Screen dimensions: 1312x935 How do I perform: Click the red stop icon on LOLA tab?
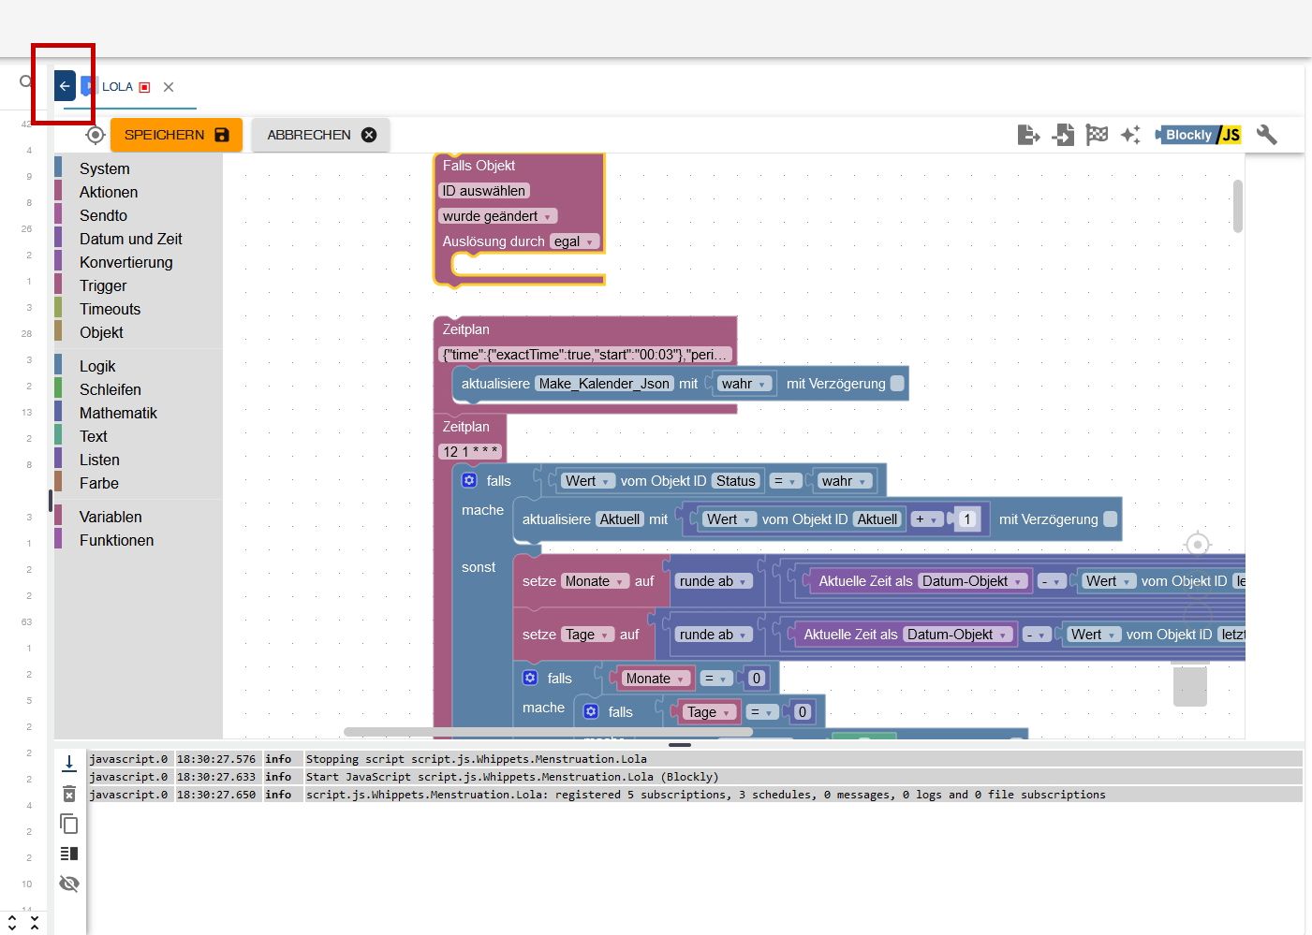pyautogui.click(x=144, y=87)
